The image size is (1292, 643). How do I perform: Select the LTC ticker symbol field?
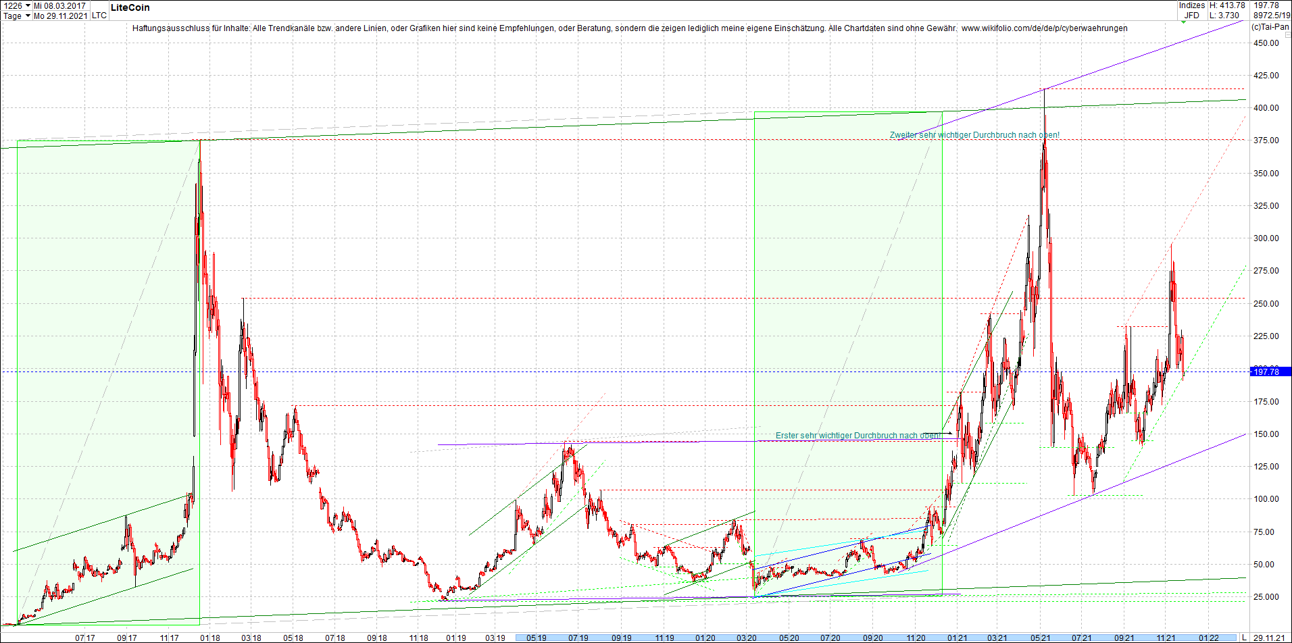click(x=99, y=16)
